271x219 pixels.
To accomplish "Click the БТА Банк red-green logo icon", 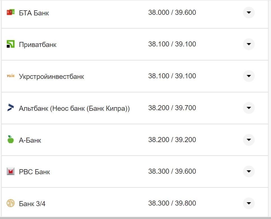I will 10,13.
